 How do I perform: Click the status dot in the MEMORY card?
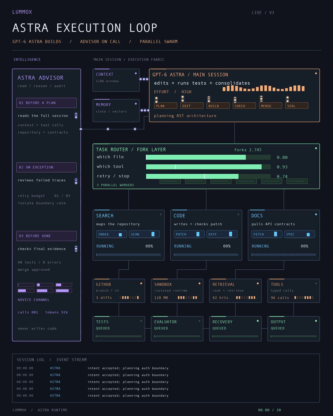click(x=136, y=104)
